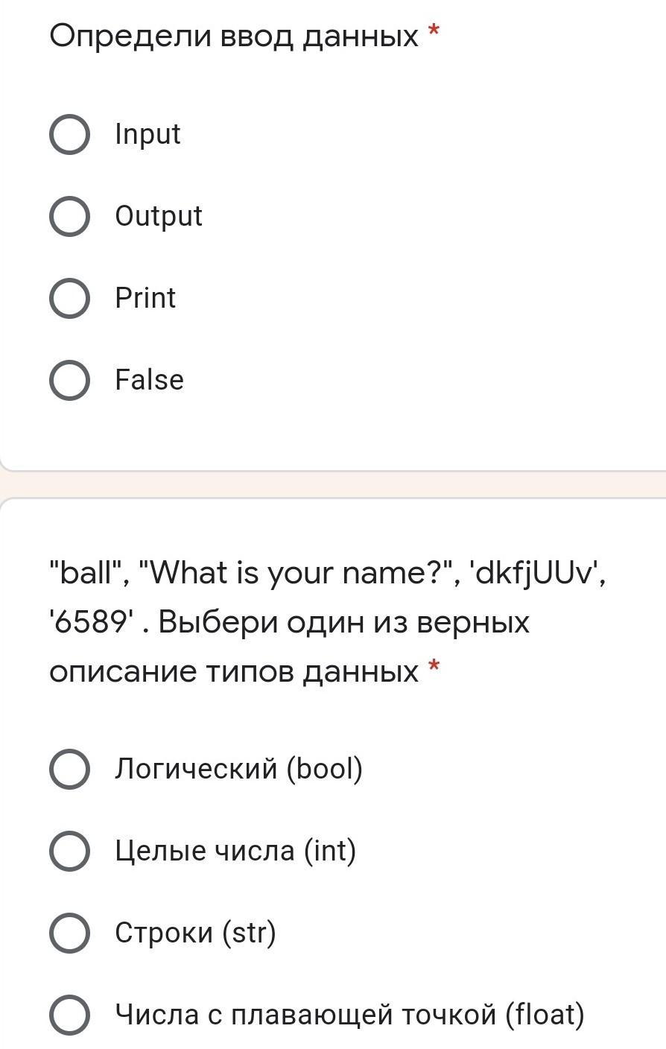The image size is (666, 1049).
Task: Click the 'Целые числа (int)' label text
Action: click(235, 851)
